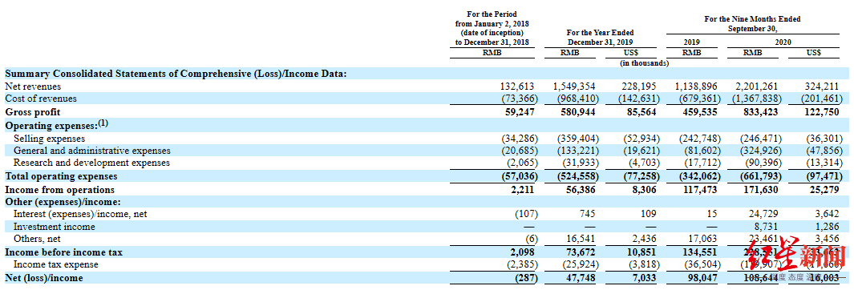Select the Total operating expenses label
This screenshot has height=290, width=854.
point(60,177)
